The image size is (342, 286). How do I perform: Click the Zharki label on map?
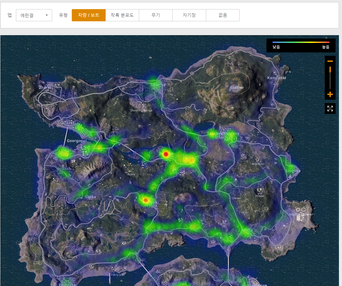click(45, 88)
